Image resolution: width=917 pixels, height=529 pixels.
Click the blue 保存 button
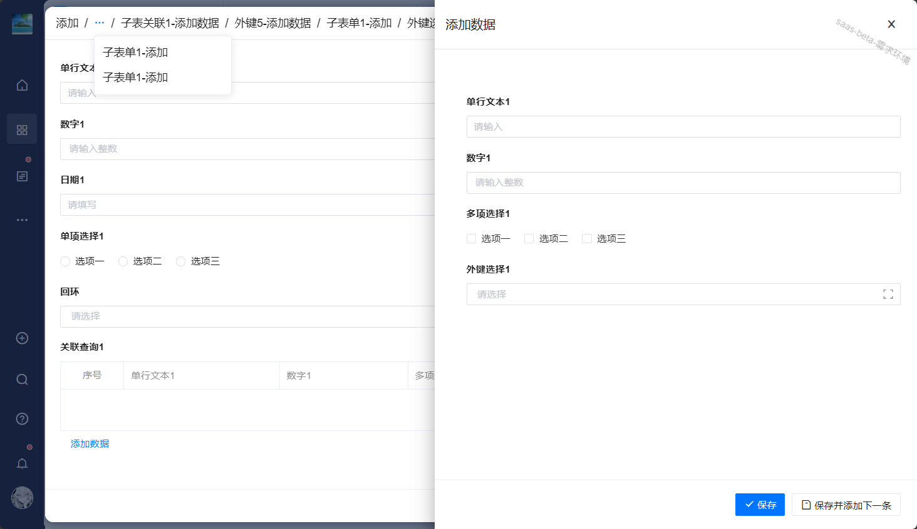click(x=760, y=505)
